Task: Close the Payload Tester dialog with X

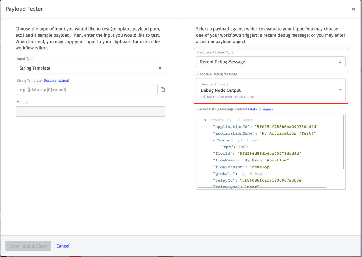Action: pos(353,9)
